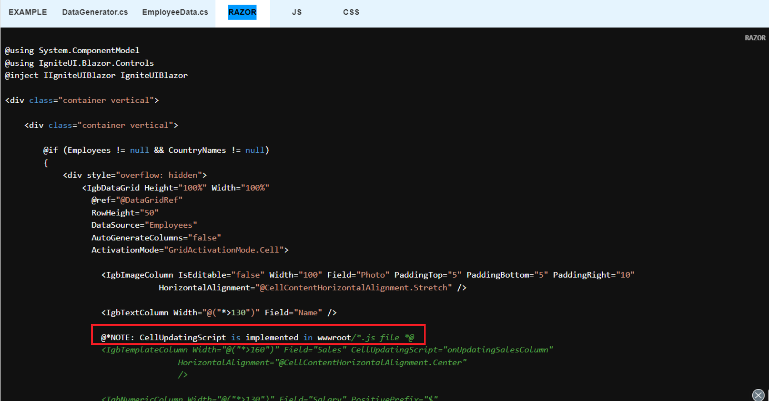Switch to the EXAMPLE tab

click(27, 12)
